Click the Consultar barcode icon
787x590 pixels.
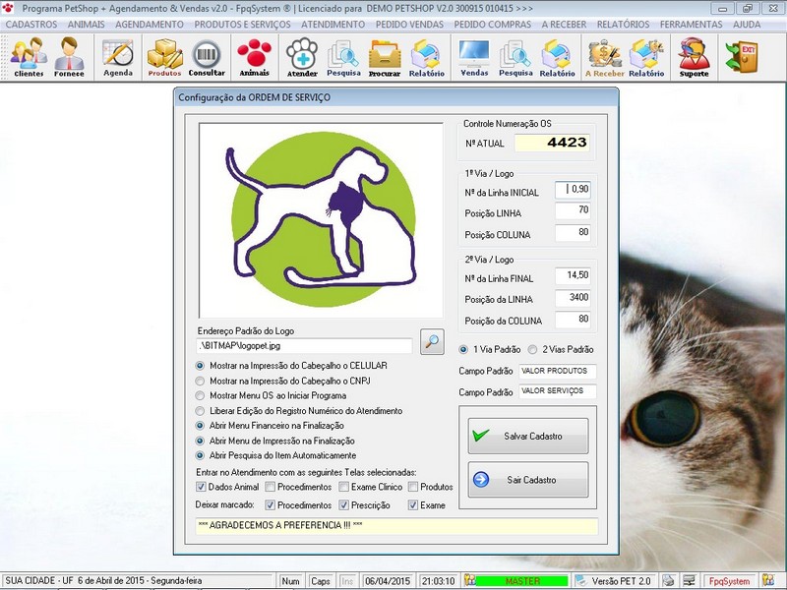pos(207,57)
